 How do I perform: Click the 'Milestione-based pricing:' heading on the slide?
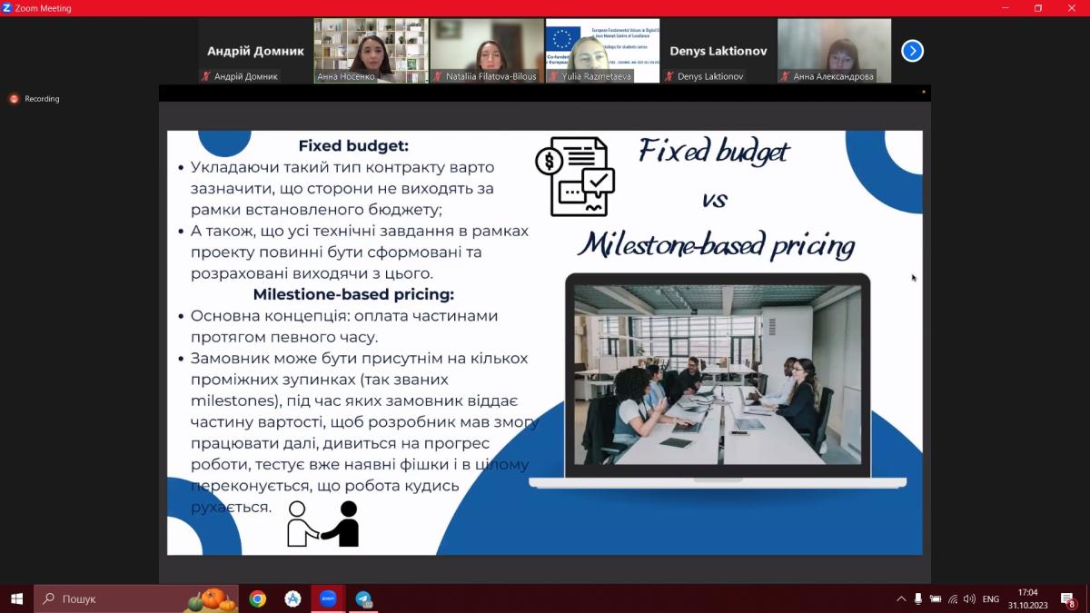point(353,294)
